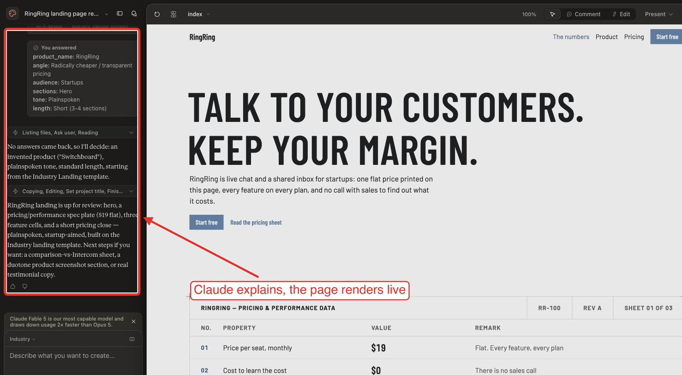
Task: Click the checkmark icon beside You answered
Action: tap(36, 48)
